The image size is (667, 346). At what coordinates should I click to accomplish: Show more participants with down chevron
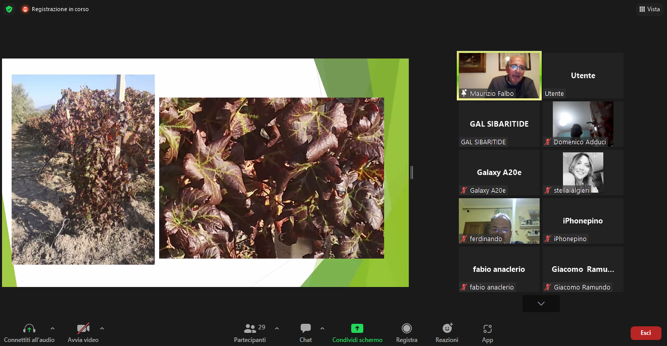(x=541, y=304)
